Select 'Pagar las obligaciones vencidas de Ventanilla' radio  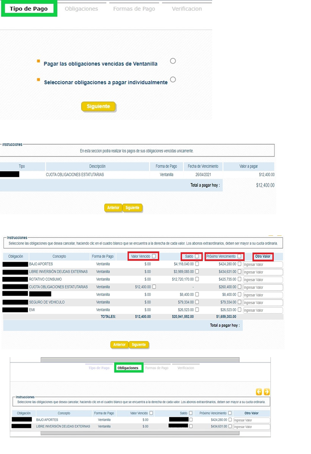173,61
